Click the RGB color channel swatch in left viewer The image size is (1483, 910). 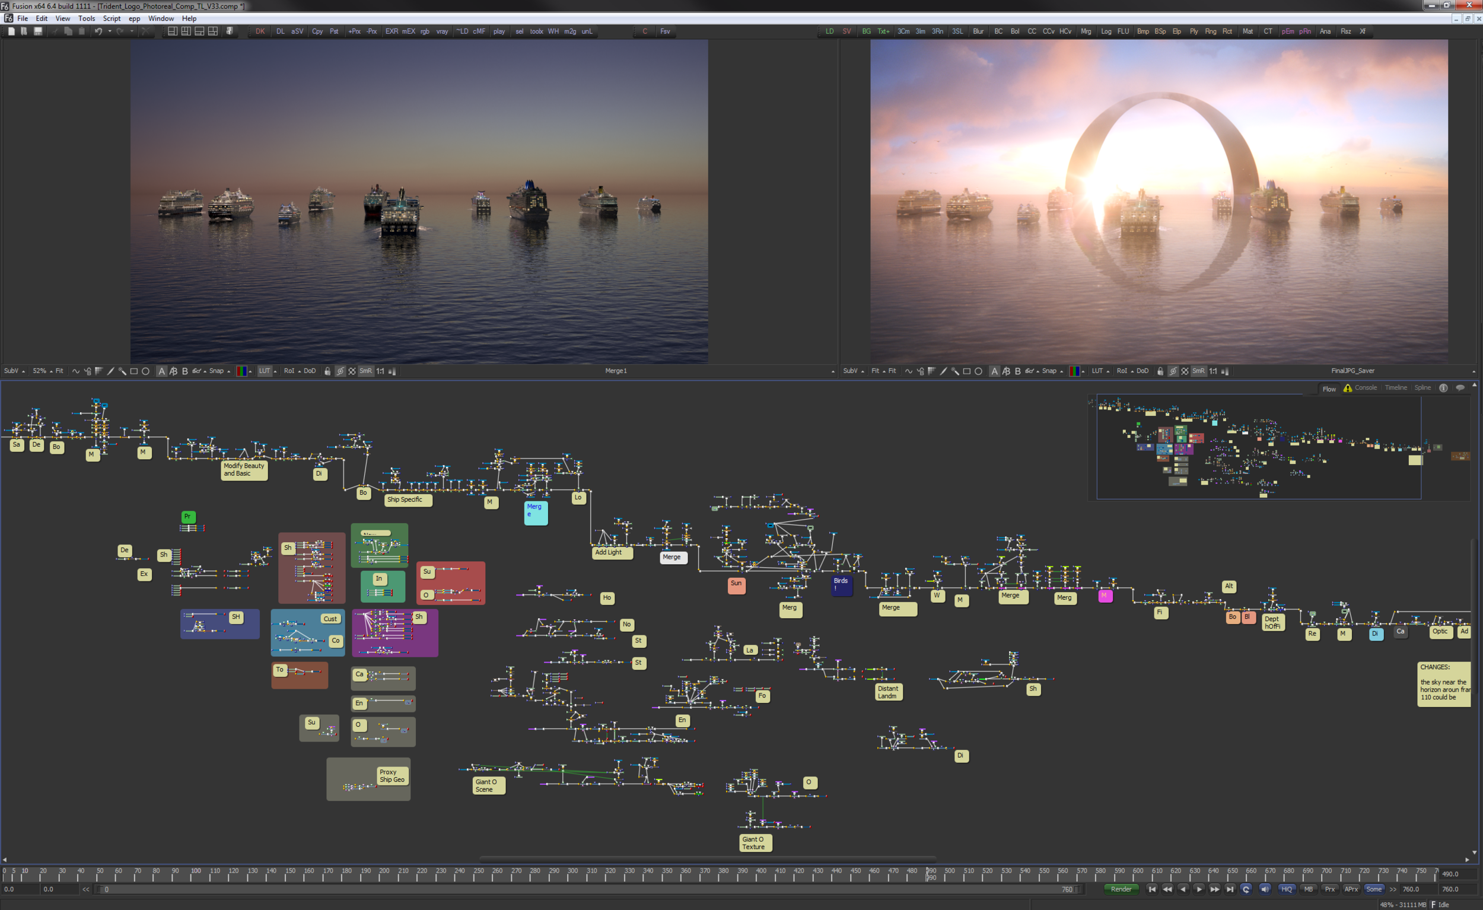(241, 371)
